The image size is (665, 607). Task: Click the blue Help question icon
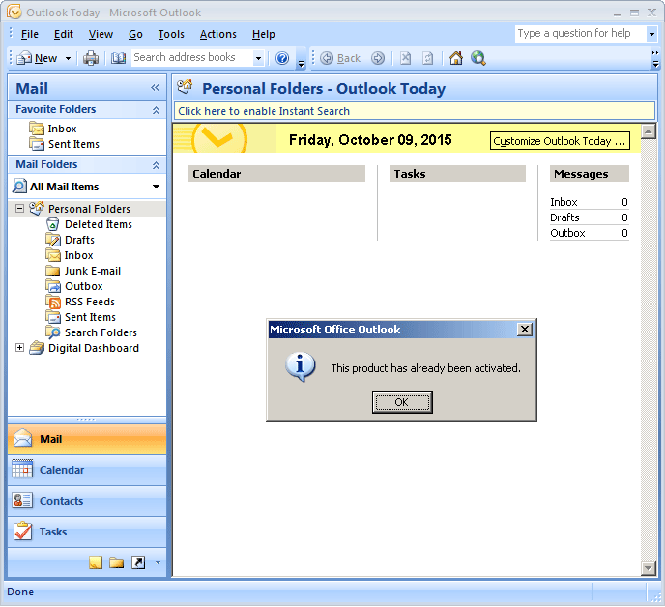282,58
